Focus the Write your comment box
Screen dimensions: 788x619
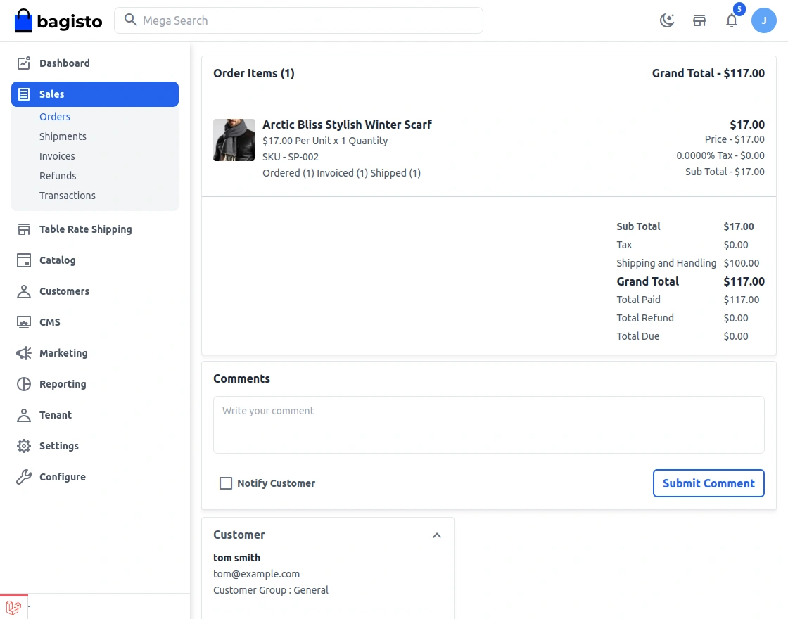pyautogui.click(x=488, y=425)
